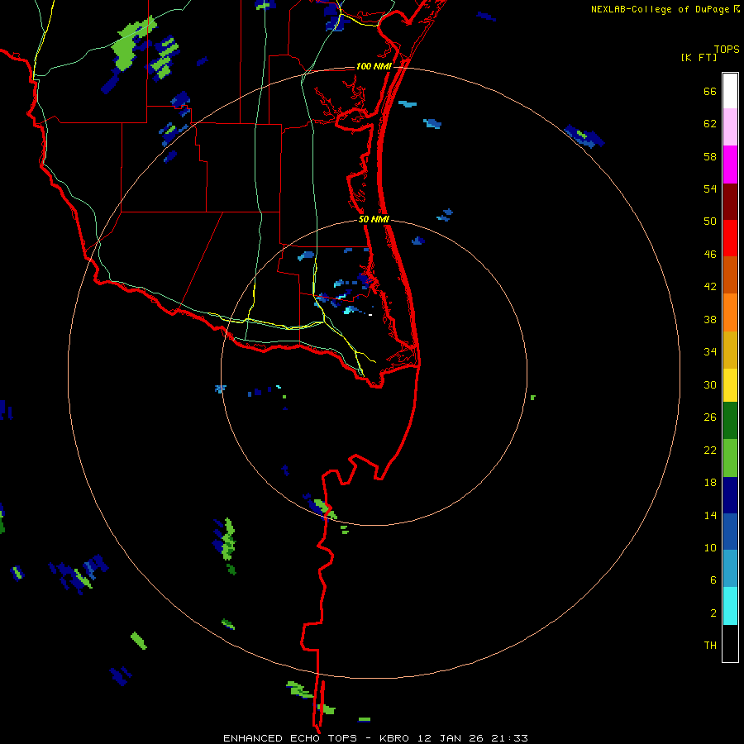Select the cyan legend swatch
744x744 pixels.
[730, 606]
